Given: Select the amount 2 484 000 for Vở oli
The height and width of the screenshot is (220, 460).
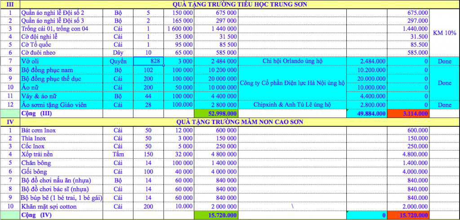Looking at the screenshot, I should pyautogui.click(x=216, y=61).
